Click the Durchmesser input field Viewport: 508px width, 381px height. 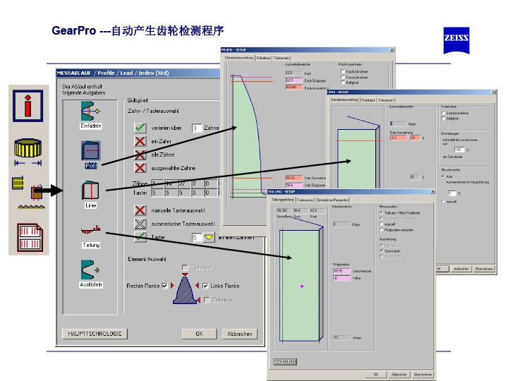[342, 270]
